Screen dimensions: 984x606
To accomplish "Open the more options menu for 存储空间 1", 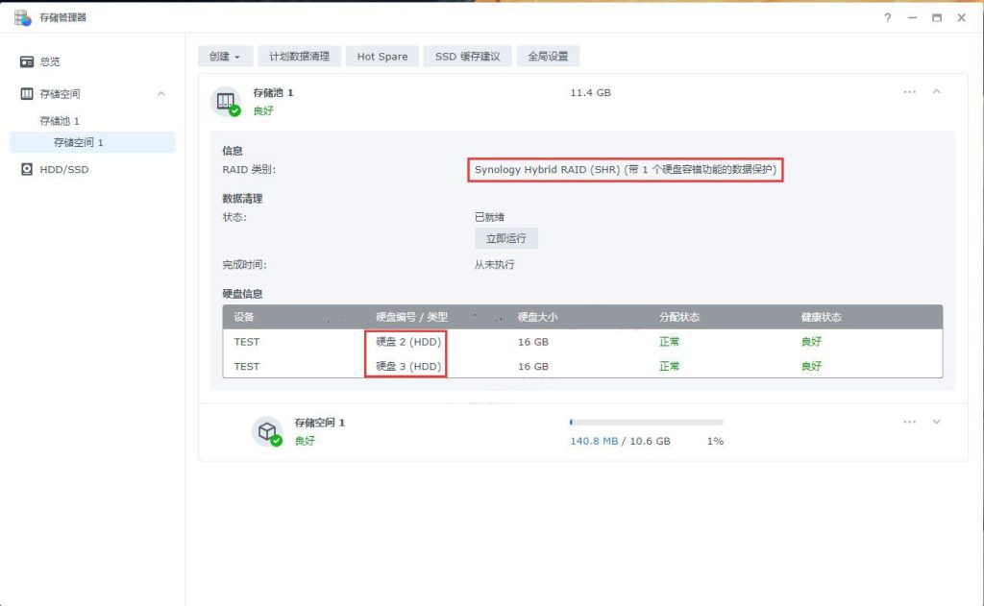I will tap(909, 422).
